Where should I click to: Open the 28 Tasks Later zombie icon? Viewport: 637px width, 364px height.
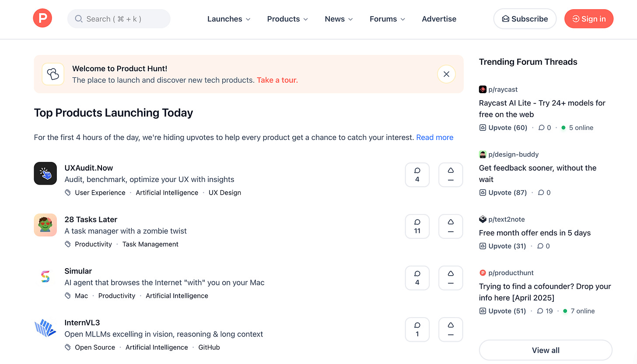(45, 225)
